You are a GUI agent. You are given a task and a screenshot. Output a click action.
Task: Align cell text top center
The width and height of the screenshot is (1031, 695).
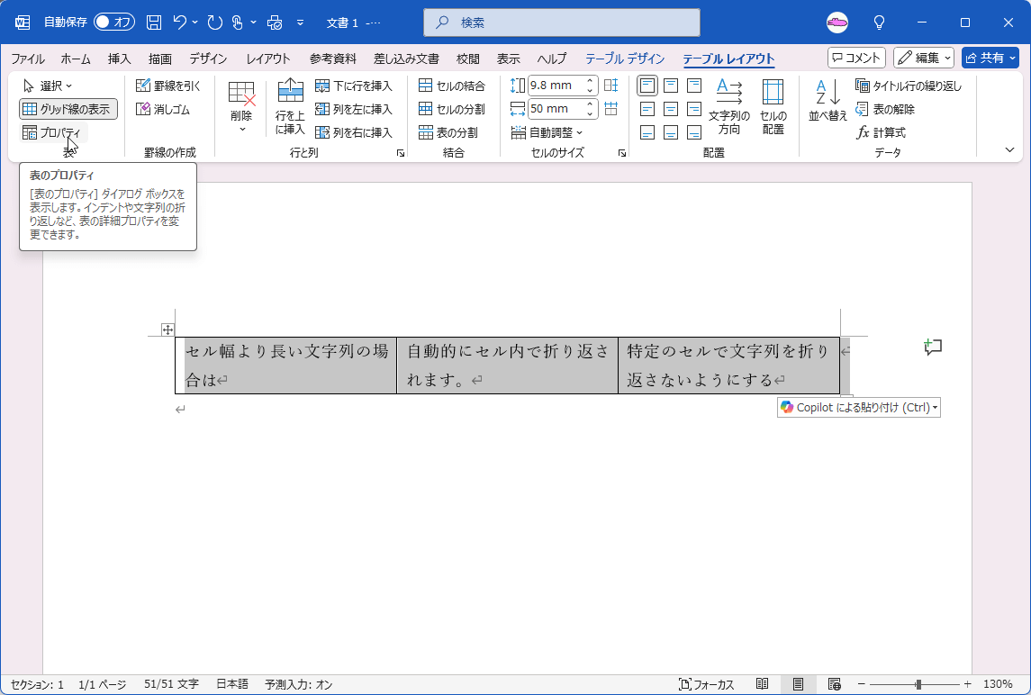tap(671, 86)
